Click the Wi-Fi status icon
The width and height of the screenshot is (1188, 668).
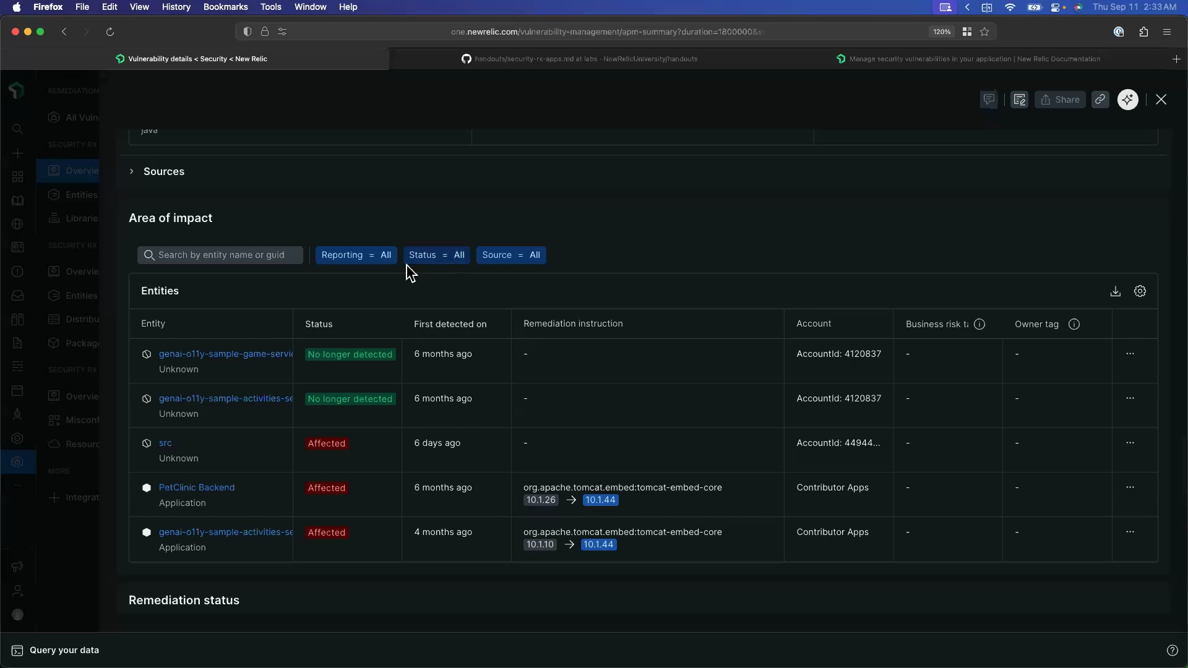pyautogui.click(x=1010, y=7)
